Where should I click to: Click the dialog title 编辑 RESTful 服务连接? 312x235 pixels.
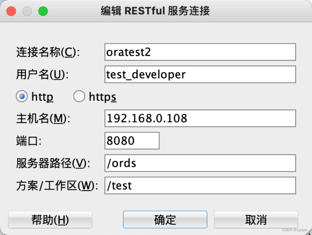pyautogui.click(x=156, y=11)
